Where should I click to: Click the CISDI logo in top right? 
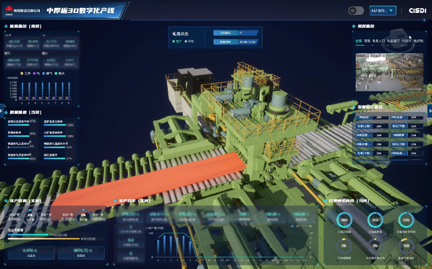417,11
